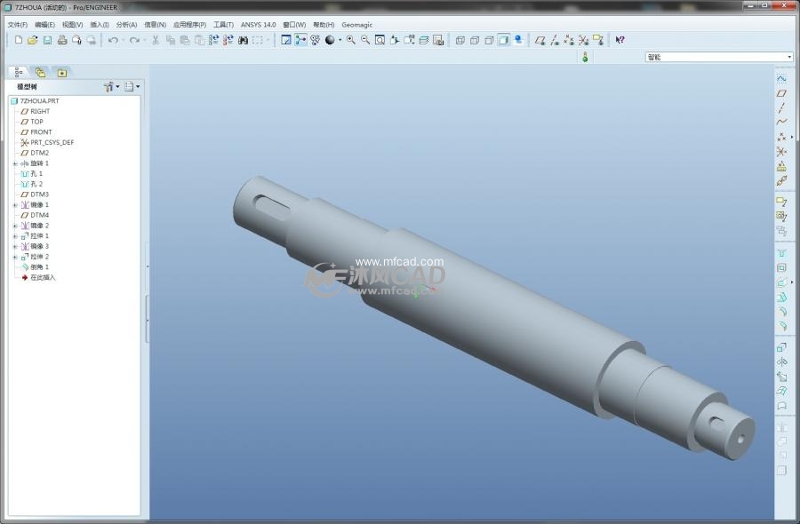Select the Datum Axis tool in right toolbar

tap(781, 107)
